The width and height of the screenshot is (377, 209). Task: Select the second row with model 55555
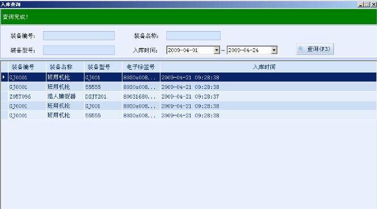[188, 87]
